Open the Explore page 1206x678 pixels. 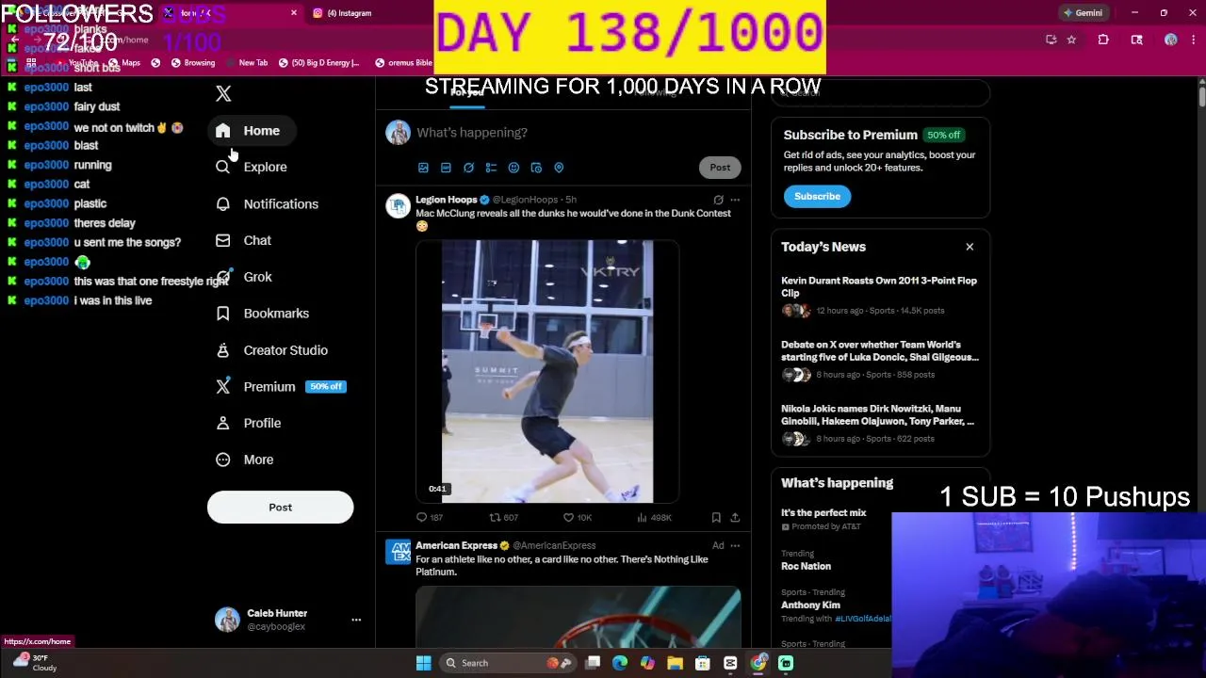point(252,167)
